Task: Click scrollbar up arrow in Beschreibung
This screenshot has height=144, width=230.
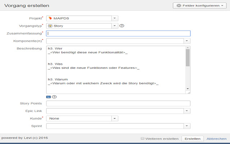Action: (x=188, y=48)
